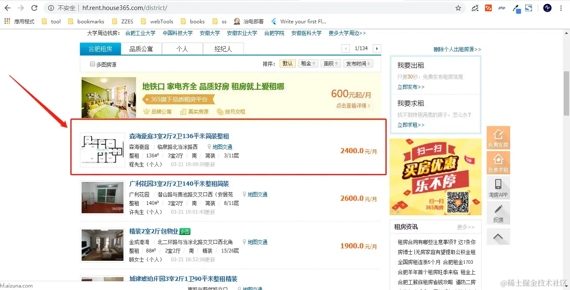Click the address bar URL field

[264, 8]
